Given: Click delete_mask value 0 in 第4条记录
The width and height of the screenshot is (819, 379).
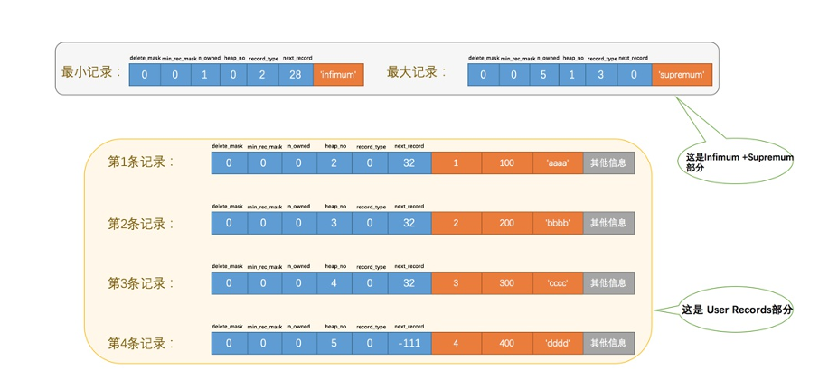Looking at the screenshot, I should (229, 344).
